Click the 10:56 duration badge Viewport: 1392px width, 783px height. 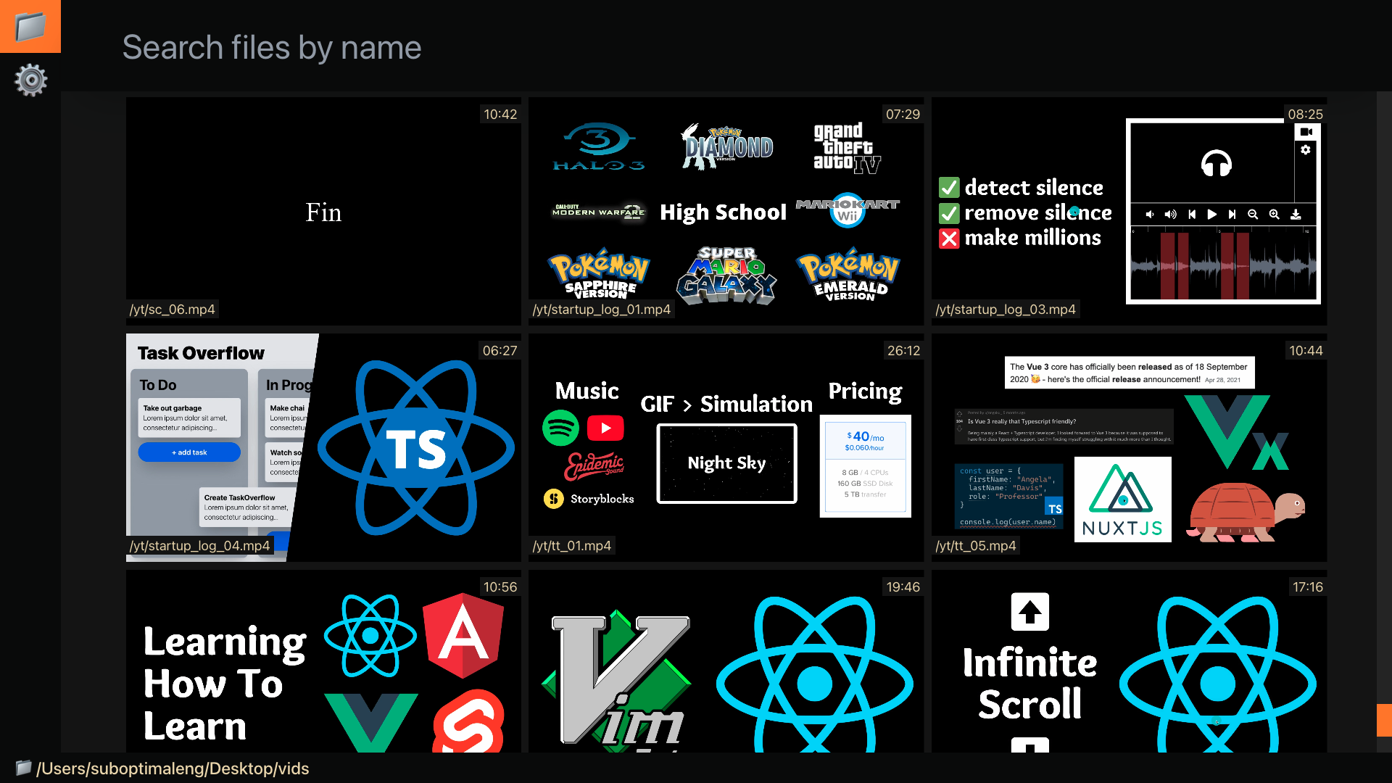click(500, 587)
